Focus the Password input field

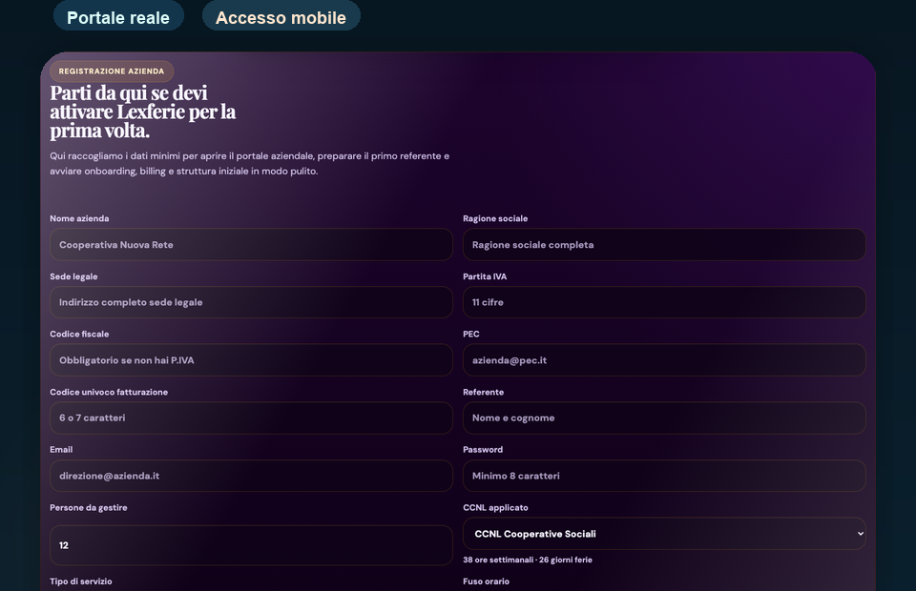663,476
